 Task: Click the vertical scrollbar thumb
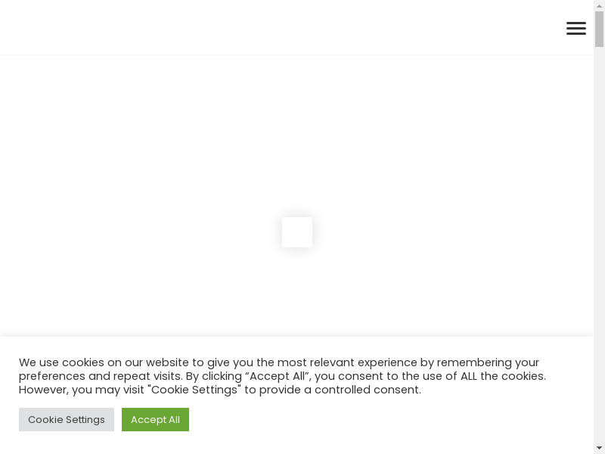pyautogui.click(x=599, y=29)
